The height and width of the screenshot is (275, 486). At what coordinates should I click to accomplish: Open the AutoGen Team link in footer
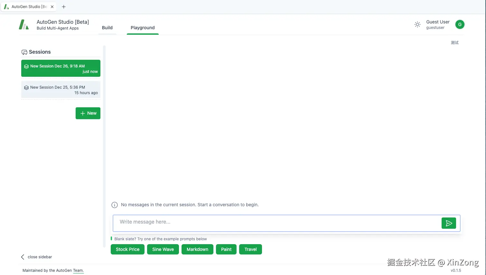point(78,271)
